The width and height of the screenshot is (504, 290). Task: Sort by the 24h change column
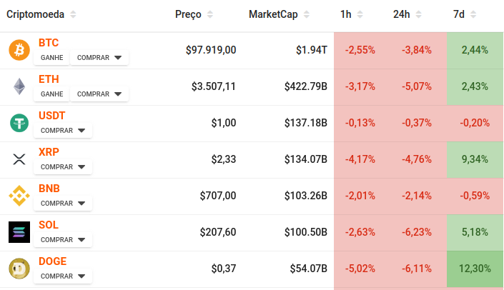coord(401,14)
